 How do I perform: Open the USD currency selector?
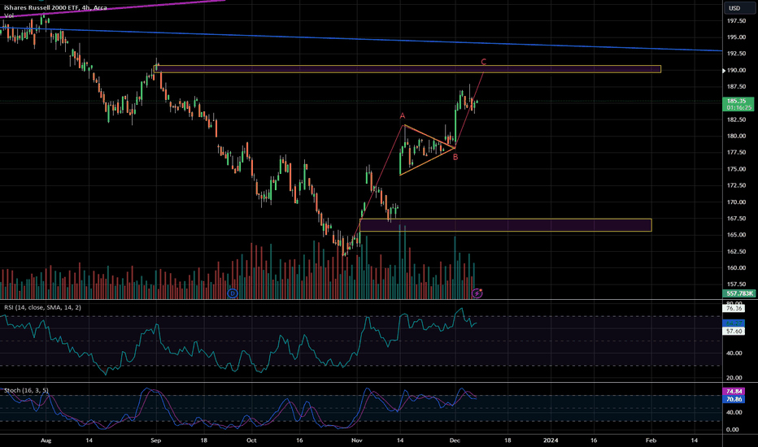[x=739, y=8]
